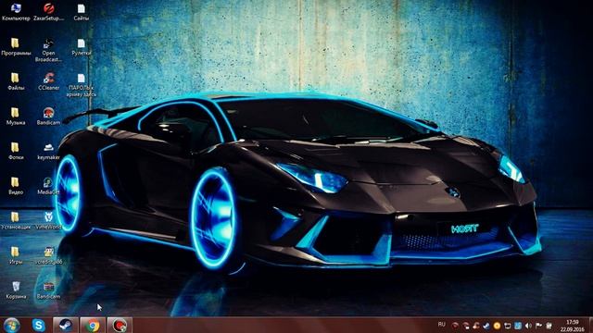Open the Программы folder
Screen dimensions: 593x333
coord(16,47)
